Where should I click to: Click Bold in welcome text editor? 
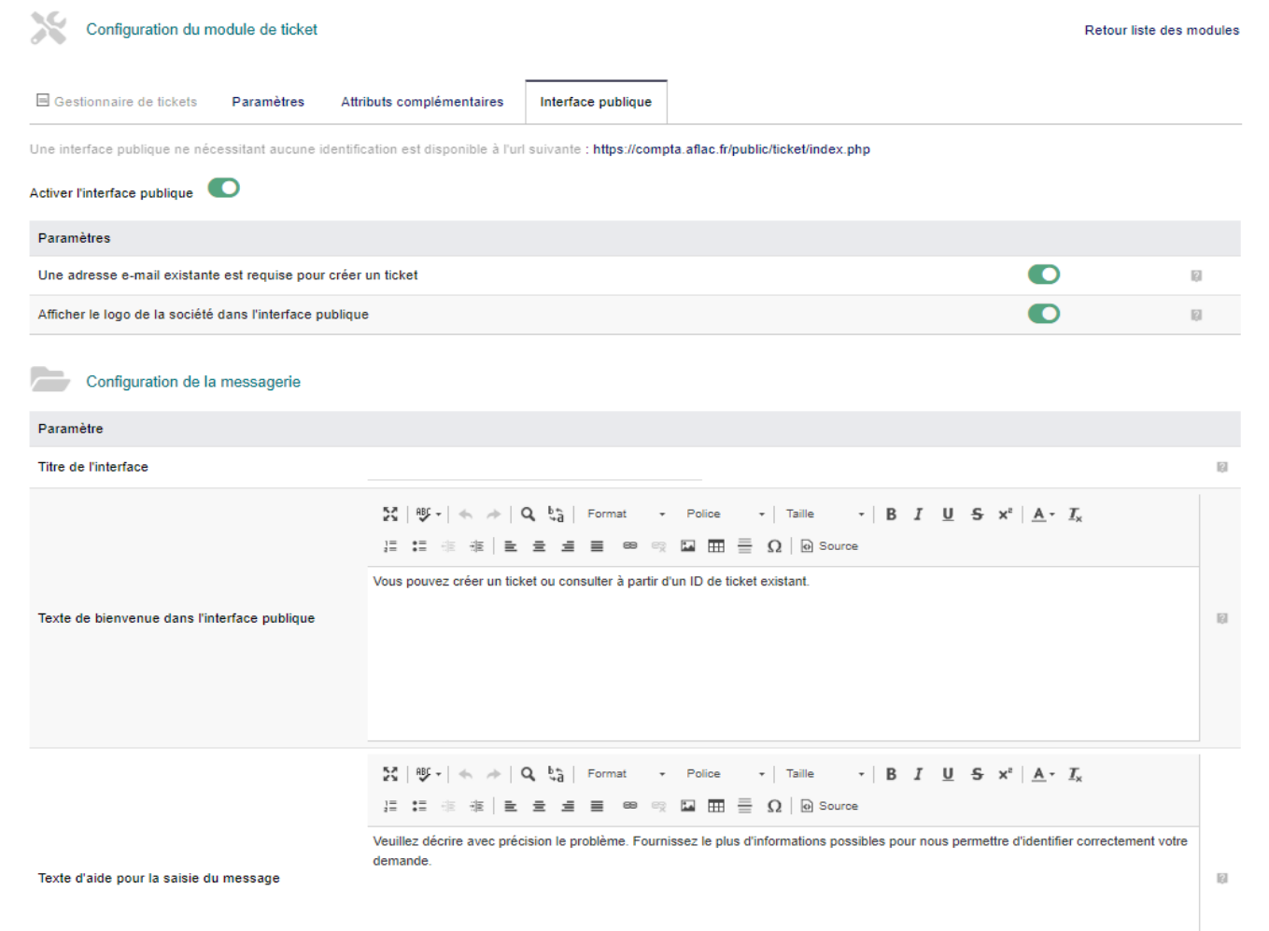tap(891, 515)
